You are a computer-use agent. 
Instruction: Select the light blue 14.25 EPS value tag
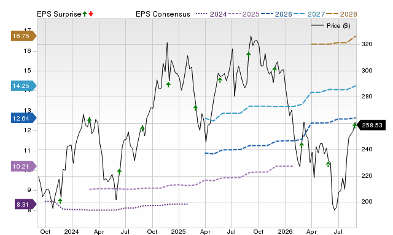coord(23,86)
